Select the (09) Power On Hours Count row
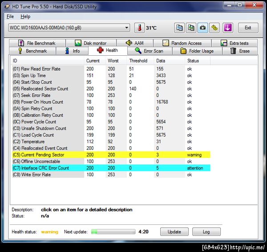This screenshot has height=252, width=267. click(111, 102)
